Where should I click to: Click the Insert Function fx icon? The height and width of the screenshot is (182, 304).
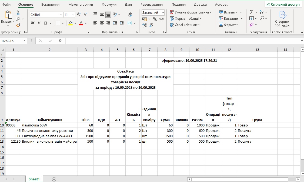60,41
